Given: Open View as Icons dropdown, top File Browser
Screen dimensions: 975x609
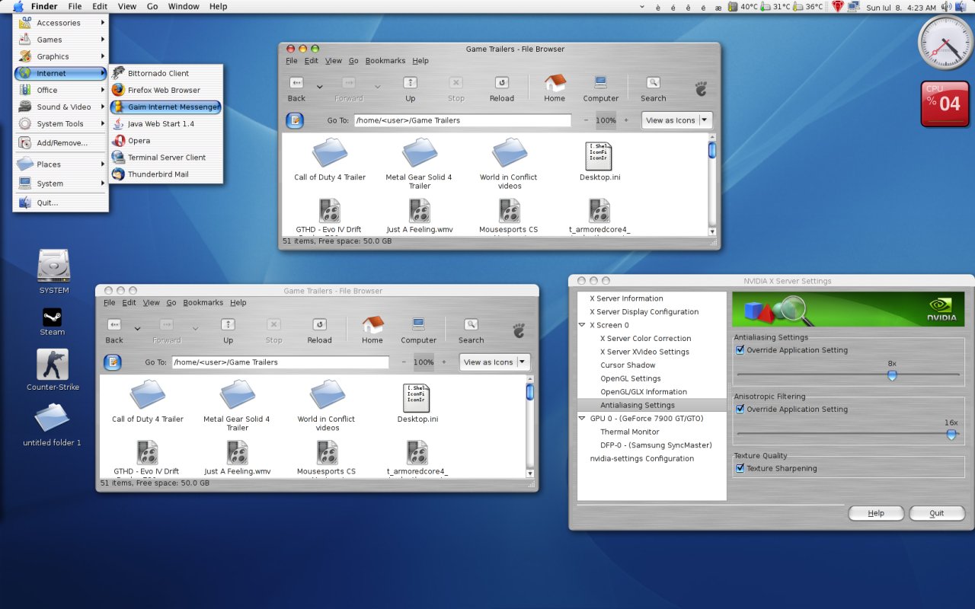Looking at the screenshot, I should coord(677,120).
